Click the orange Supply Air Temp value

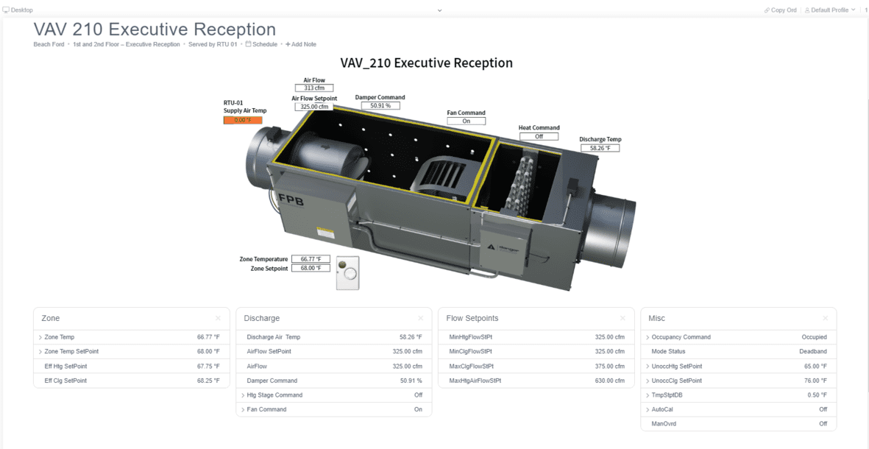pos(243,120)
